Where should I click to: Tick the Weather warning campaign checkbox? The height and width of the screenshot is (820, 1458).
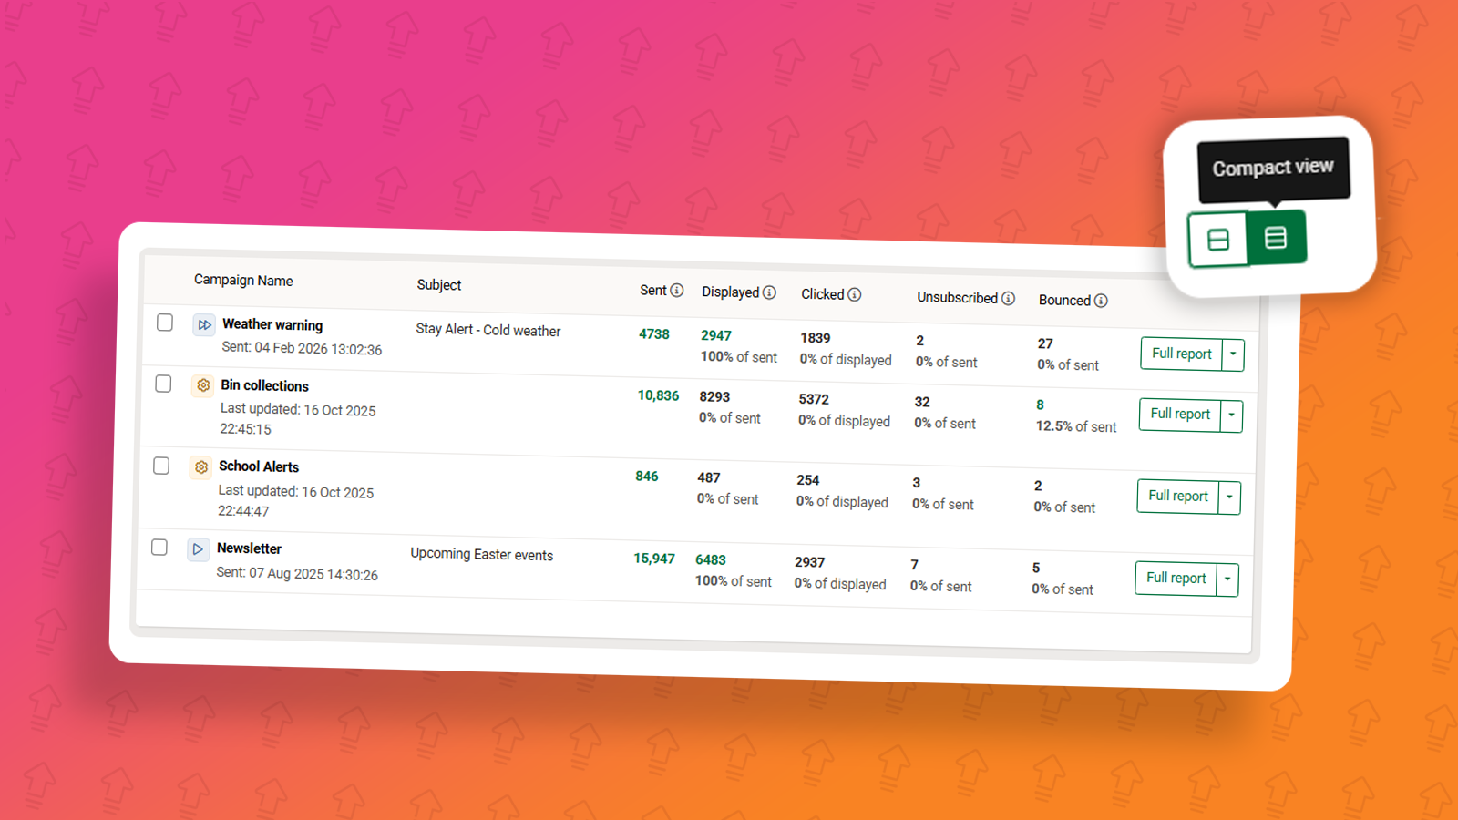[x=165, y=323]
